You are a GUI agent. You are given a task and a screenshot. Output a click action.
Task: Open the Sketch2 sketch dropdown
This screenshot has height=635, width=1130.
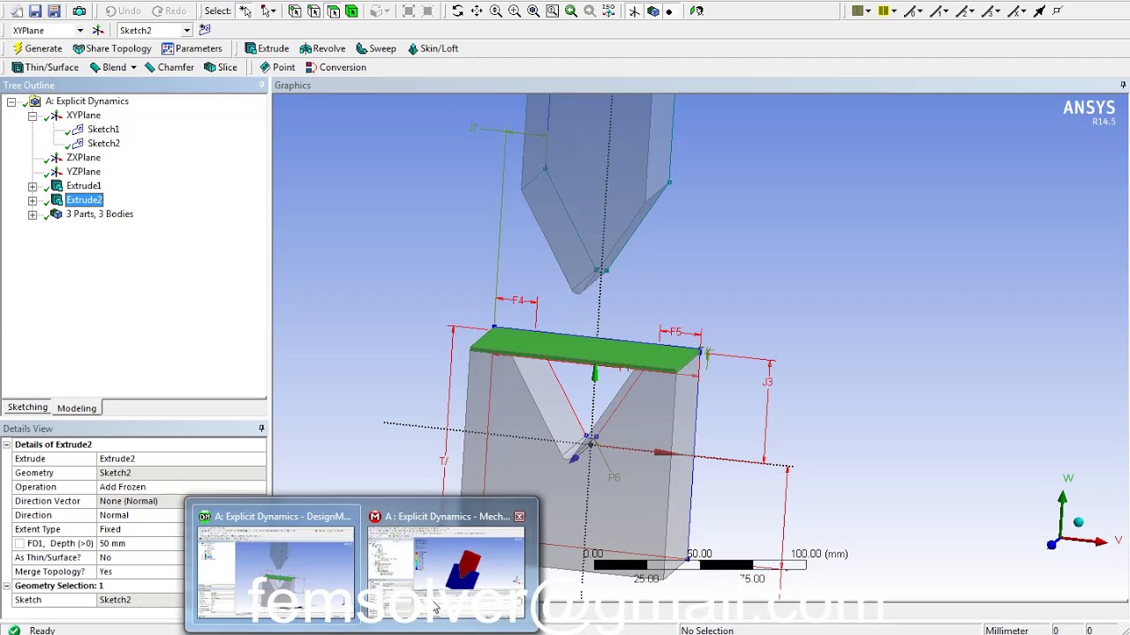click(186, 30)
